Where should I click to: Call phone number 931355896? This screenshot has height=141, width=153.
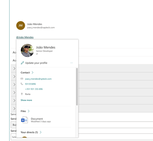coord(30,84)
